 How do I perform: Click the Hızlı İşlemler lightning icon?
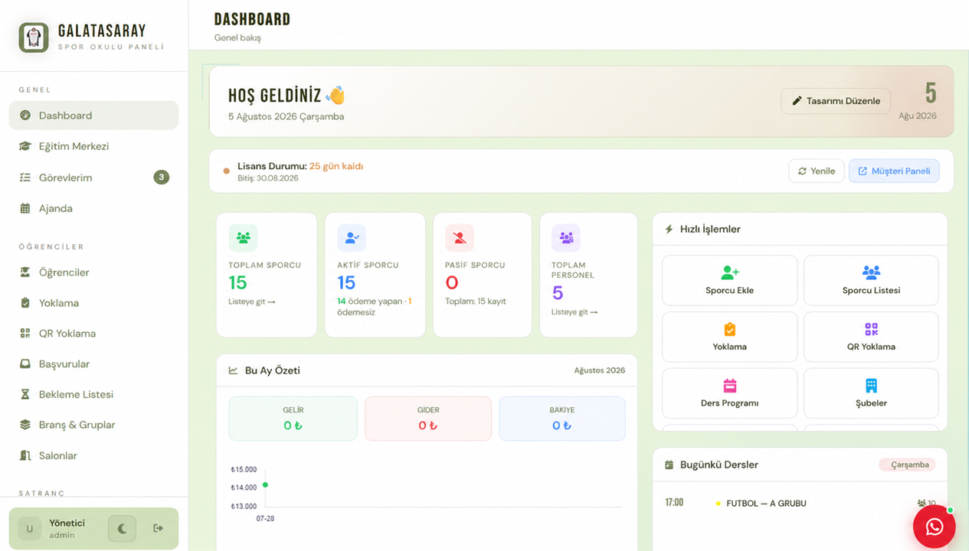click(669, 229)
